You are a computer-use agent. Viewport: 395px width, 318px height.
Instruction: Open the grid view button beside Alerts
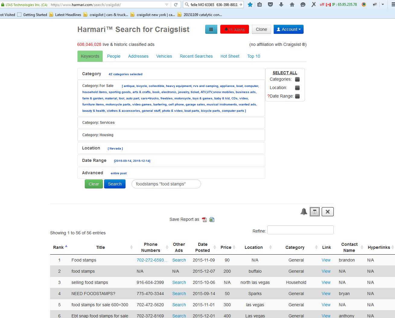[x=211, y=29]
